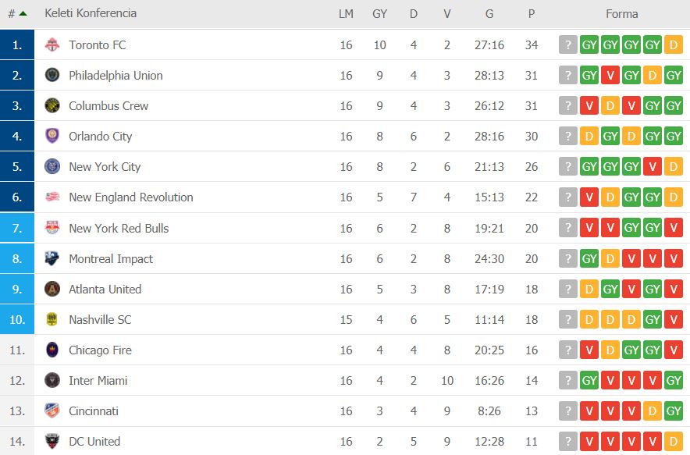Click the LM matches played column header
This screenshot has width=690, height=455.
tap(346, 14)
